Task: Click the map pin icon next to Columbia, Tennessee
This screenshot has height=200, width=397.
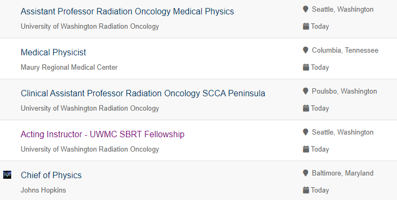Action: [305, 51]
